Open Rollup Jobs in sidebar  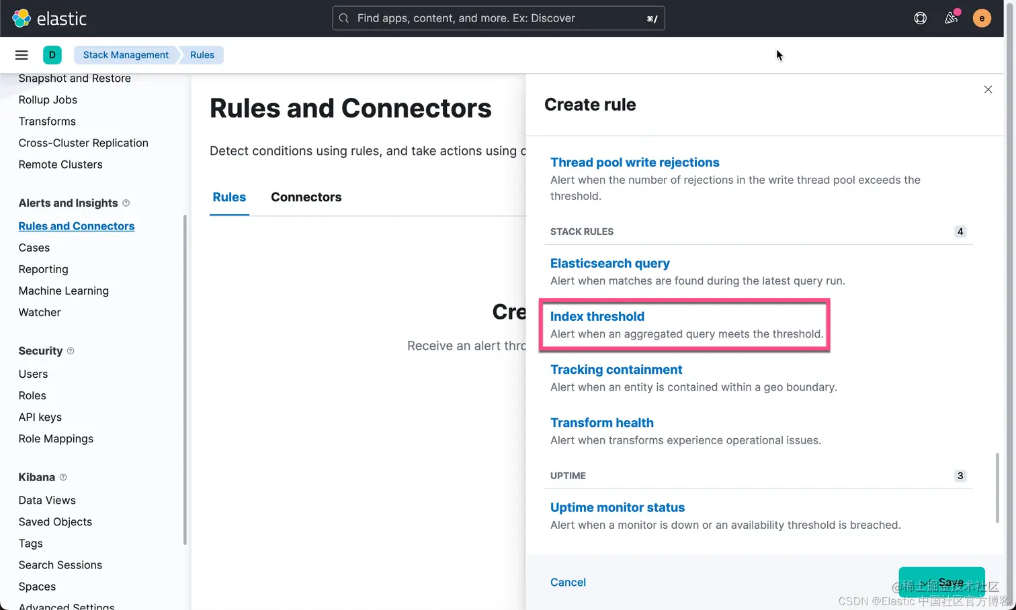[x=48, y=99]
